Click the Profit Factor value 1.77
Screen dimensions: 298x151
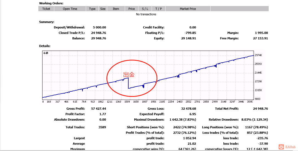tap(103, 114)
